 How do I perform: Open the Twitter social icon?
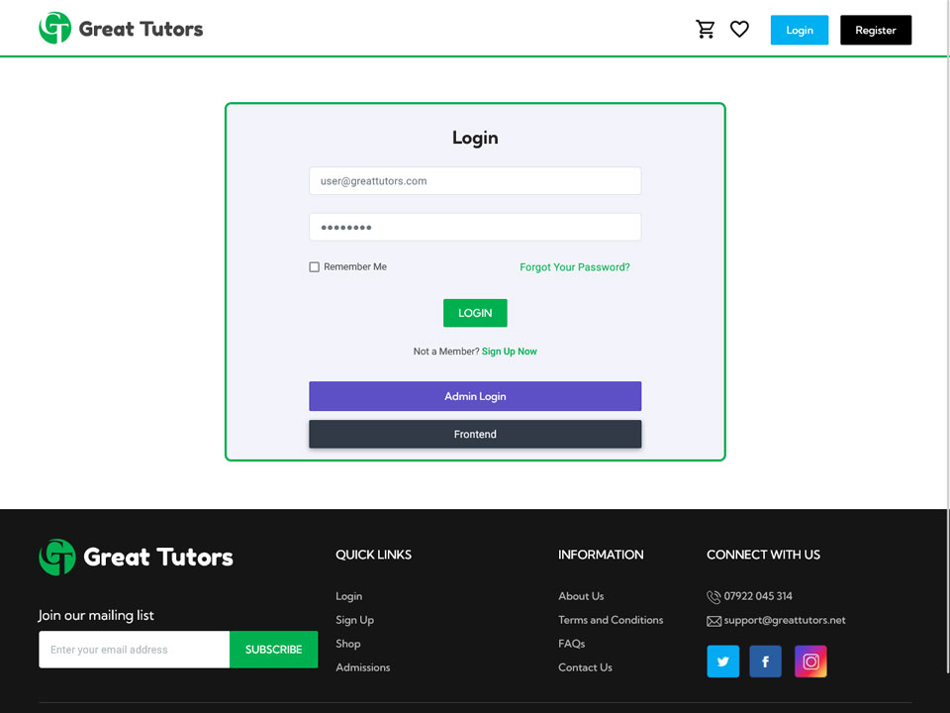pyautogui.click(x=722, y=662)
